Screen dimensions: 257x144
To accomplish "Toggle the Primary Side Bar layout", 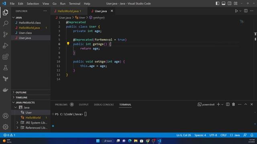I will [217, 4].
